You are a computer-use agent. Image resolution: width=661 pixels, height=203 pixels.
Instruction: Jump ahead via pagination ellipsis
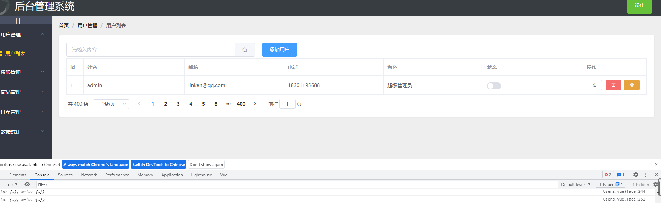[229, 104]
